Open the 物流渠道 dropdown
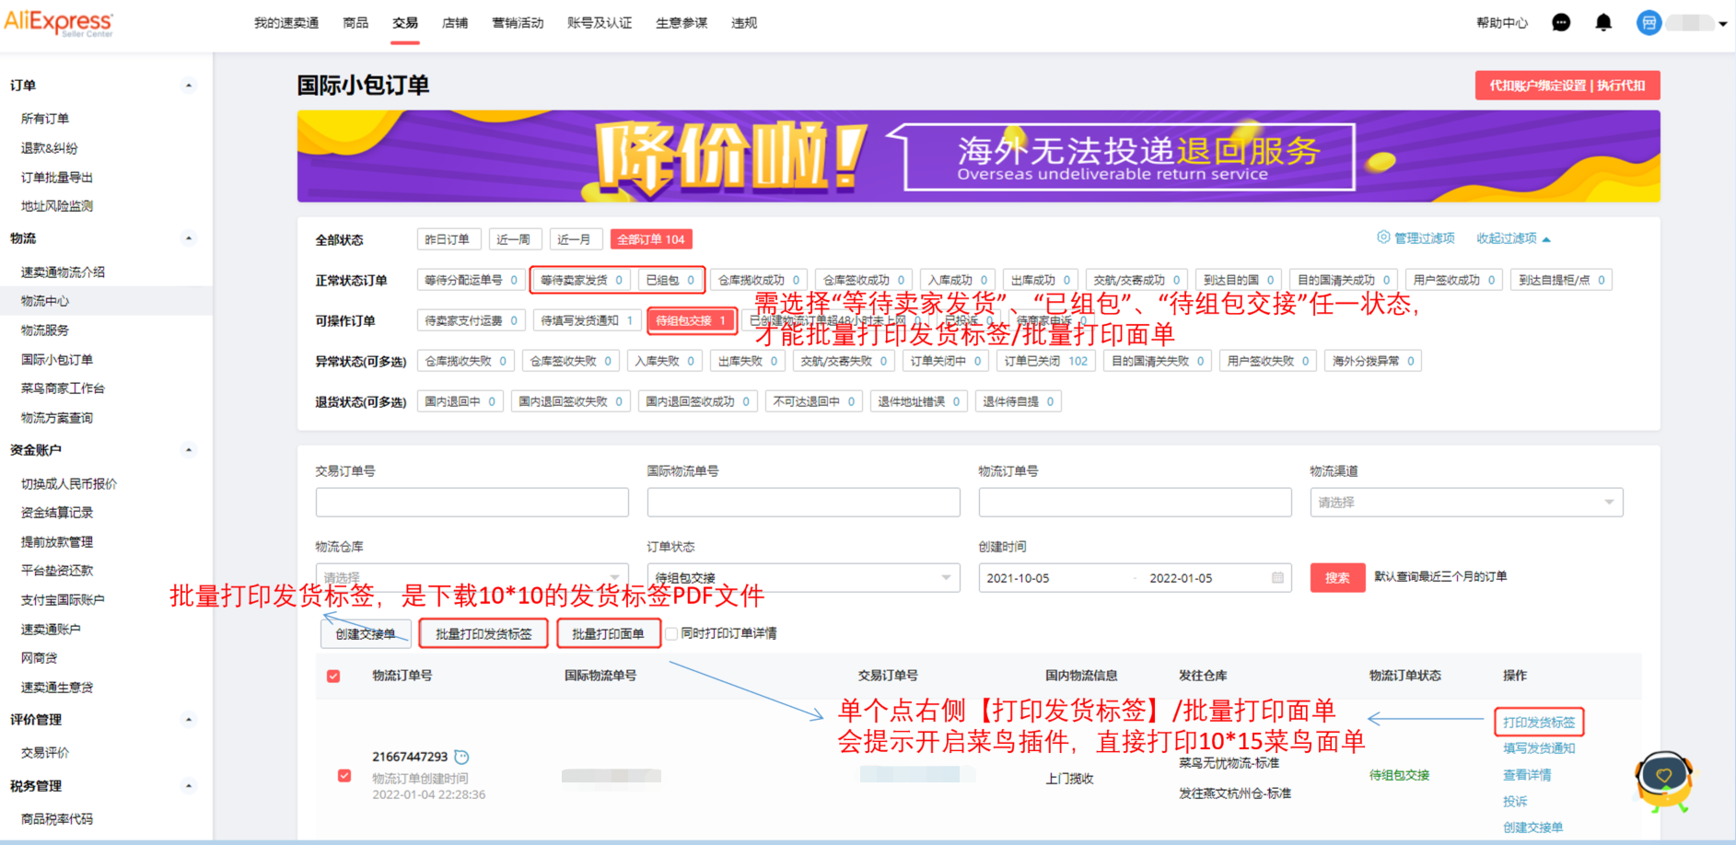1736x845 pixels. (x=1466, y=502)
